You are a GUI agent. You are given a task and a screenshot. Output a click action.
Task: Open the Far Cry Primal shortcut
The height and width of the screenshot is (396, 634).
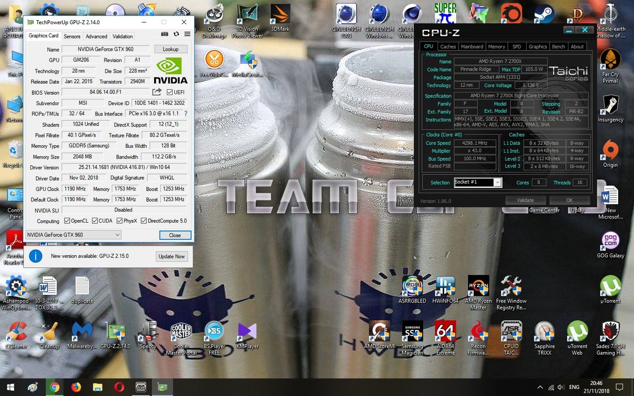point(610,66)
